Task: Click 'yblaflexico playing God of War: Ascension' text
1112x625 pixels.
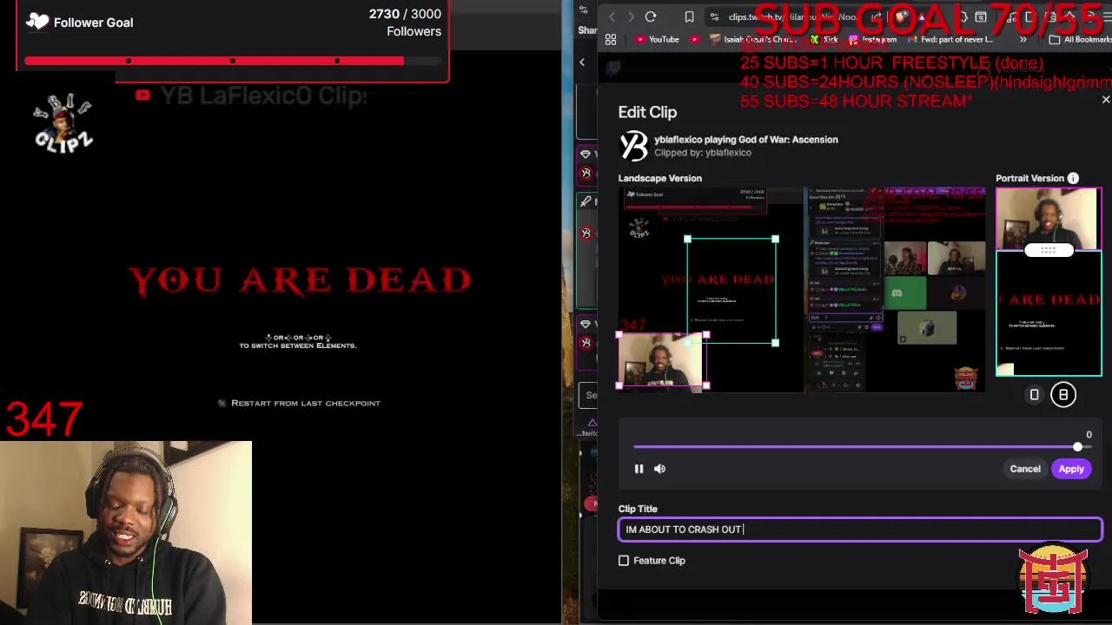Action: tap(745, 140)
